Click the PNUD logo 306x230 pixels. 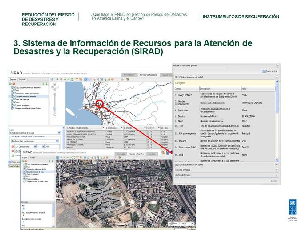coord(292,207)
